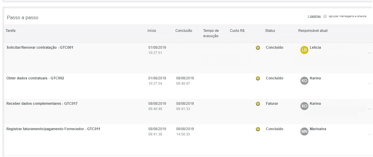Enable agrupar mensagens e anexos checkbox

point(325,17)
